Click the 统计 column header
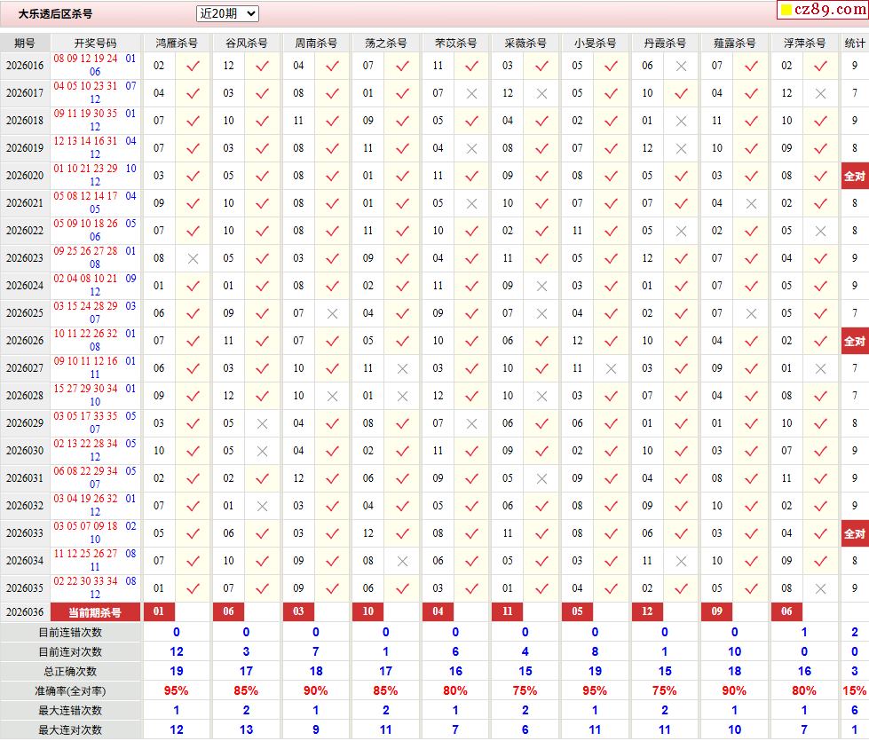The height and width of the screenshot is (741, 869). pos(854,43)
